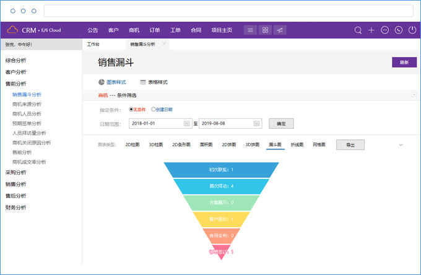Click the purple 刷新 refresh button
The image size is (421, 275).
pyautogui.click(x=404, y=63)
